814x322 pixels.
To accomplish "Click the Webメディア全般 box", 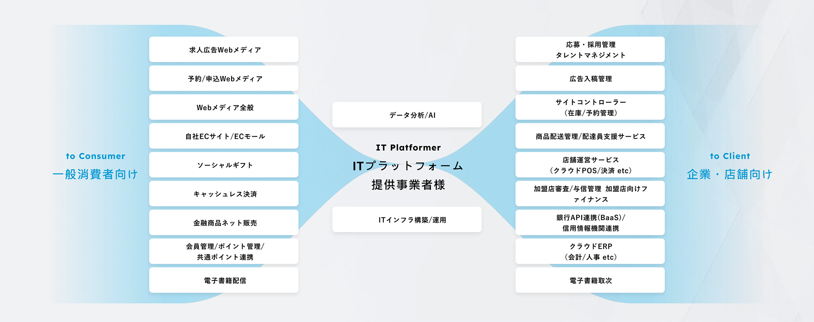I will click(224, 107).
